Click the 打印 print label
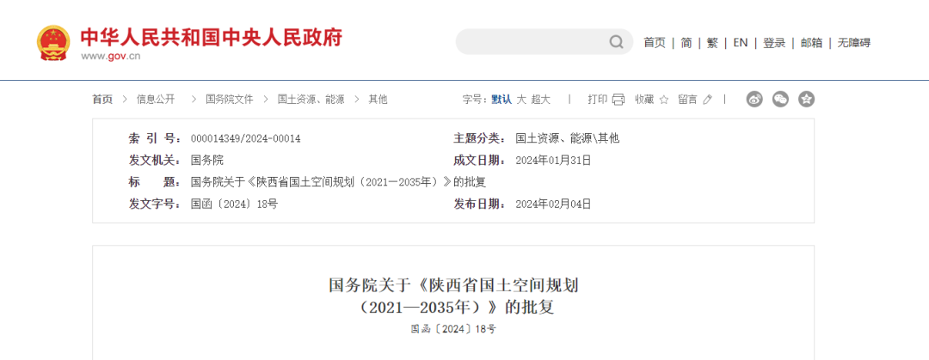Screen dimensions: 929x360 tap(597, 100)
